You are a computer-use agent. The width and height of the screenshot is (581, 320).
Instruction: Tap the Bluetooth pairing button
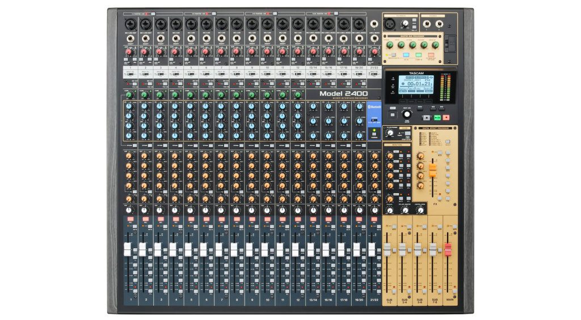pos(374,134)
